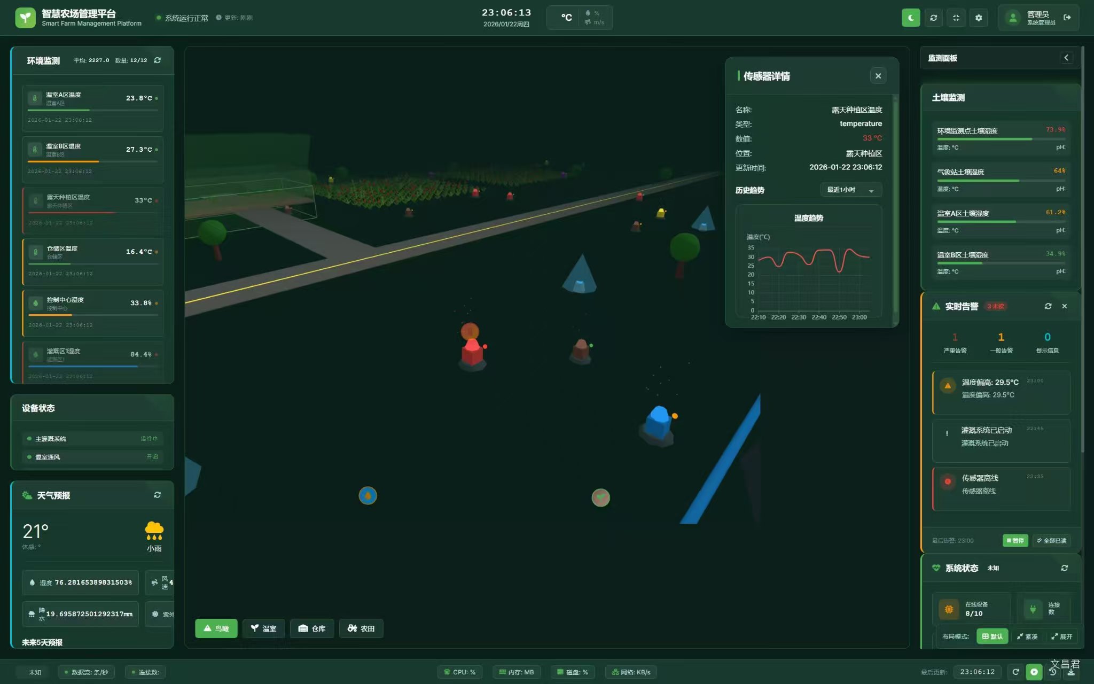Click the header refresh icon
The image size is (1094, 684).
tap(933, 18)
